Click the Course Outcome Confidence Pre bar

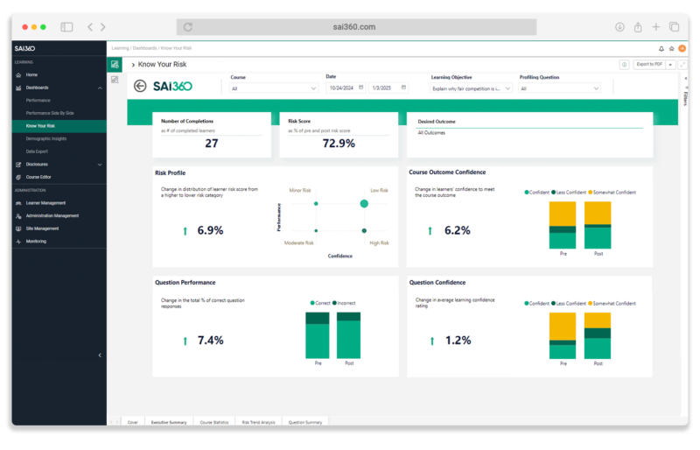[563, 225]
